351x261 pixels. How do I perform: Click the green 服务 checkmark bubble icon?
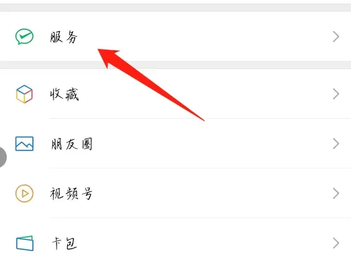24,37
